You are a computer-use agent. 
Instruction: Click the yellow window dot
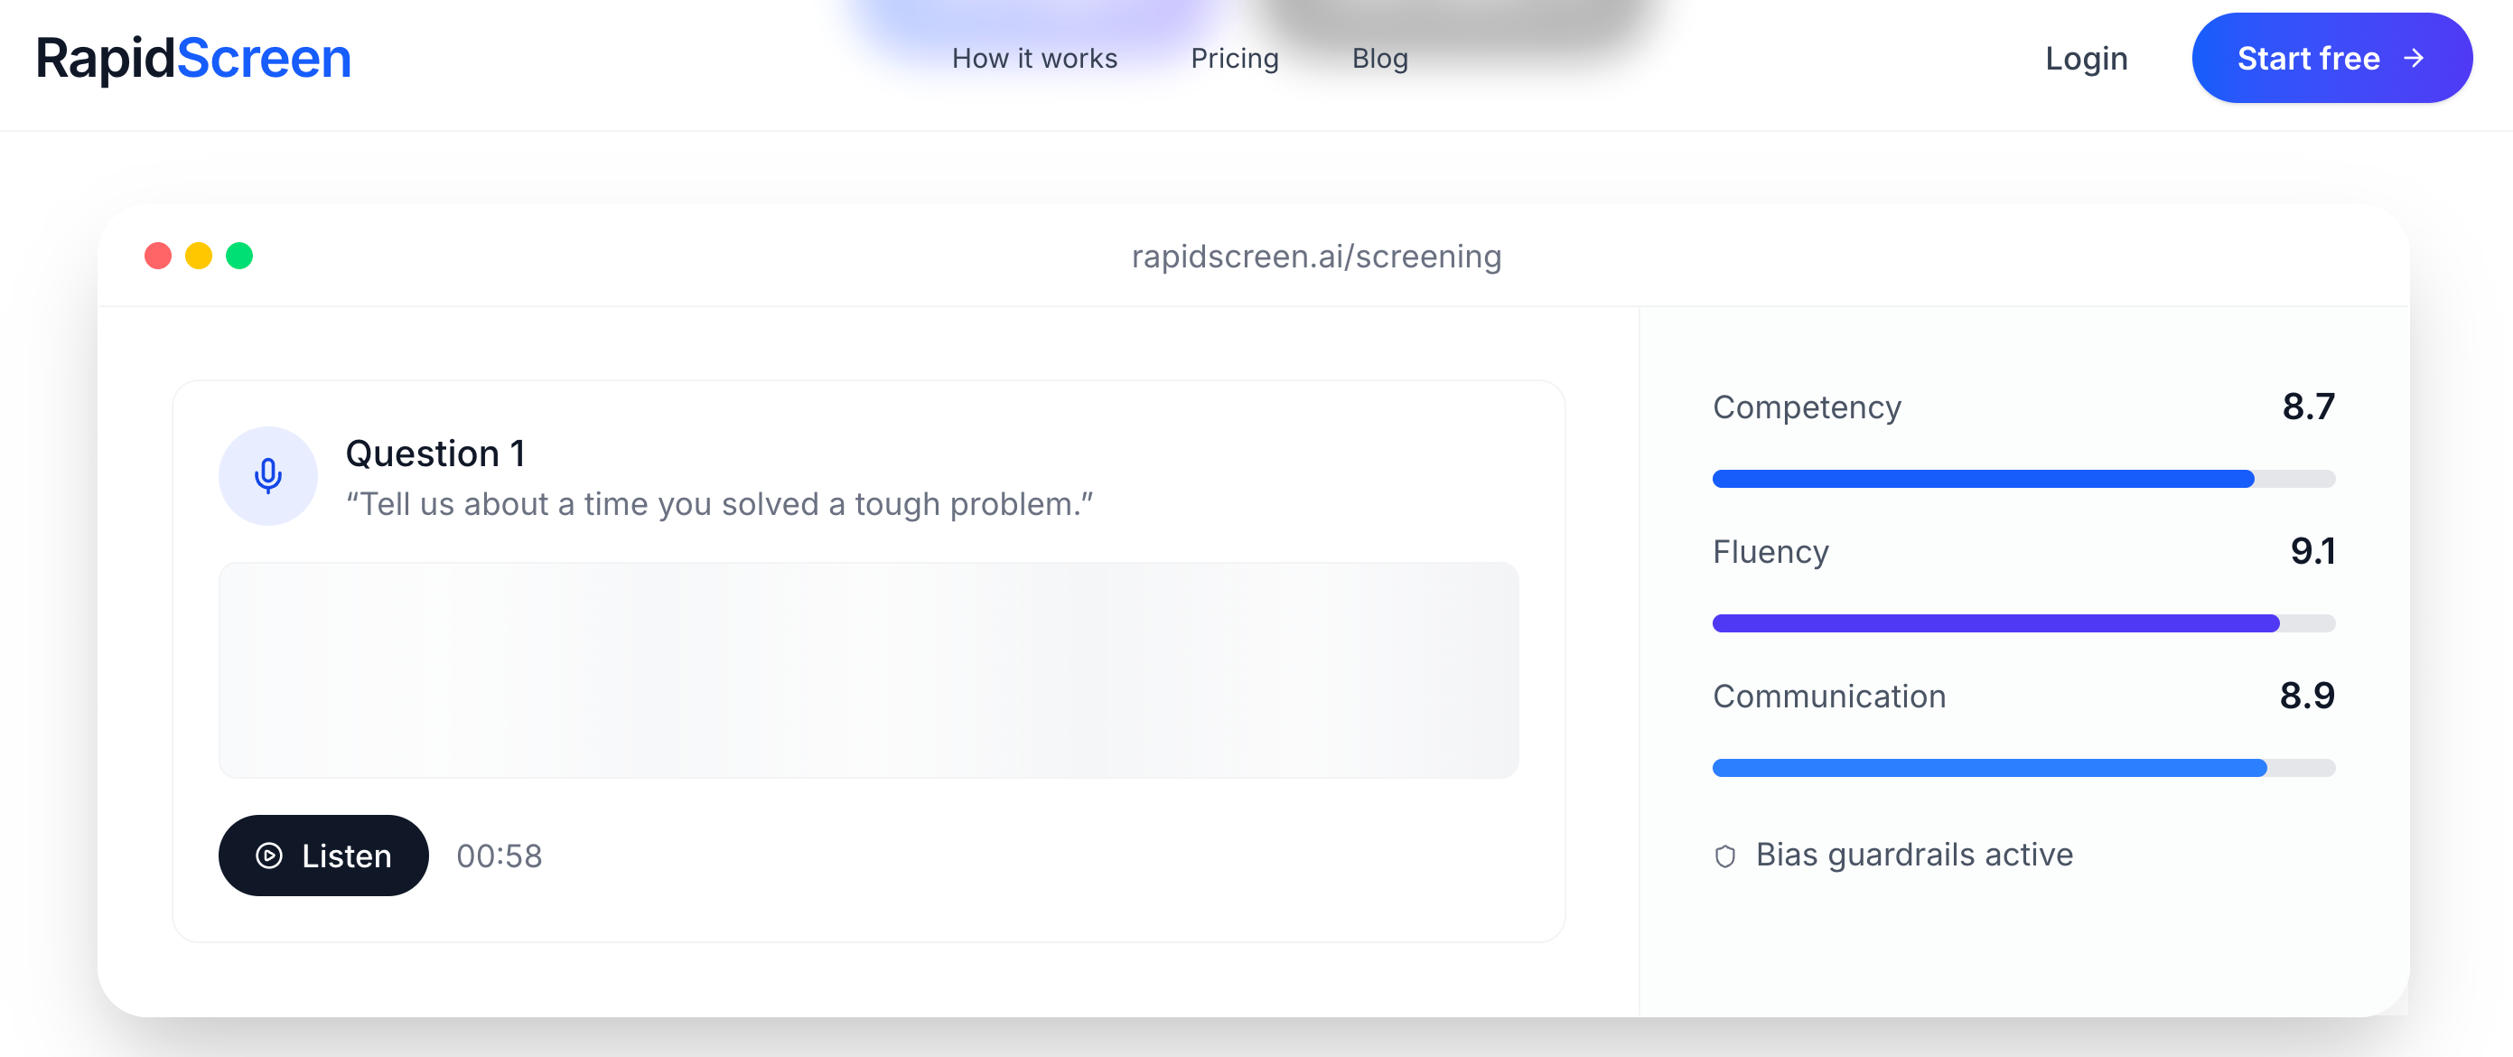pyautogui.click(x=199, y=256)
